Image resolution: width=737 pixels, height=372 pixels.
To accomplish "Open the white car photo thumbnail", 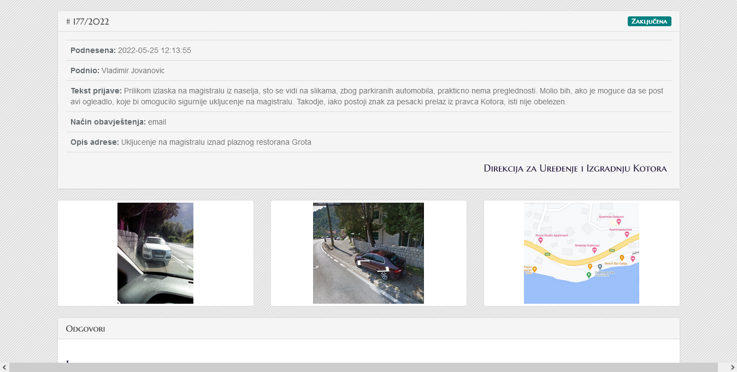I will pos(155,253).
